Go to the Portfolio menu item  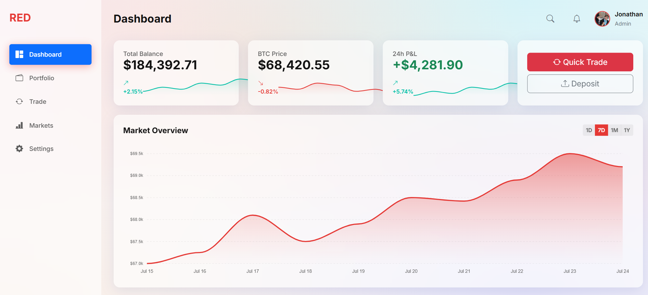[42, 78]
